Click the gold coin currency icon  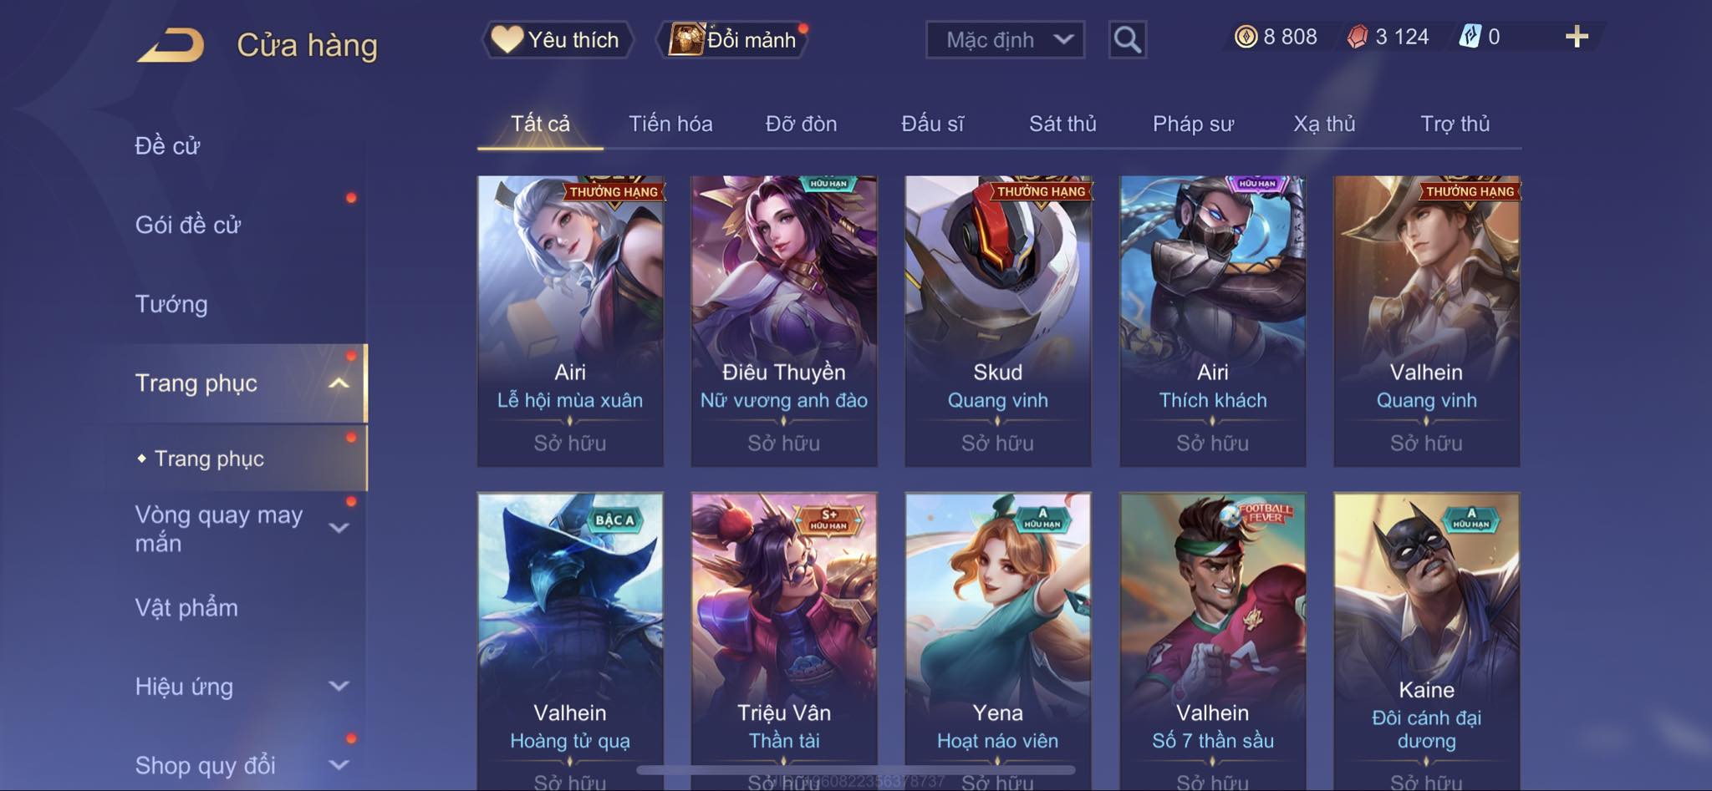1246,37
